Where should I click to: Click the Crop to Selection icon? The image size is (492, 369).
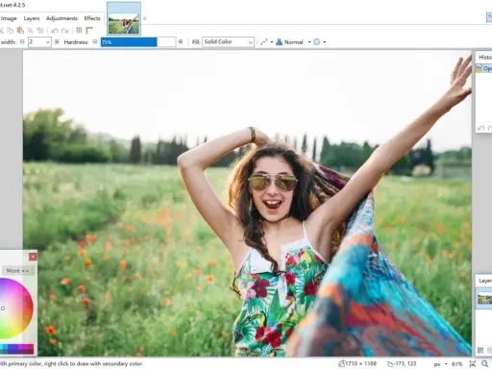[x=30, y=31]
